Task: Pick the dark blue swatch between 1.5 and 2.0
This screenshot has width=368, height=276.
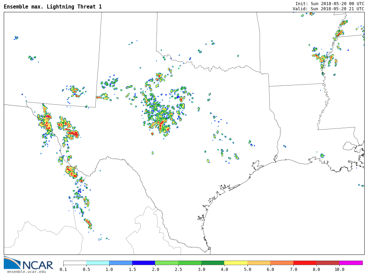Action: point(143,263)
